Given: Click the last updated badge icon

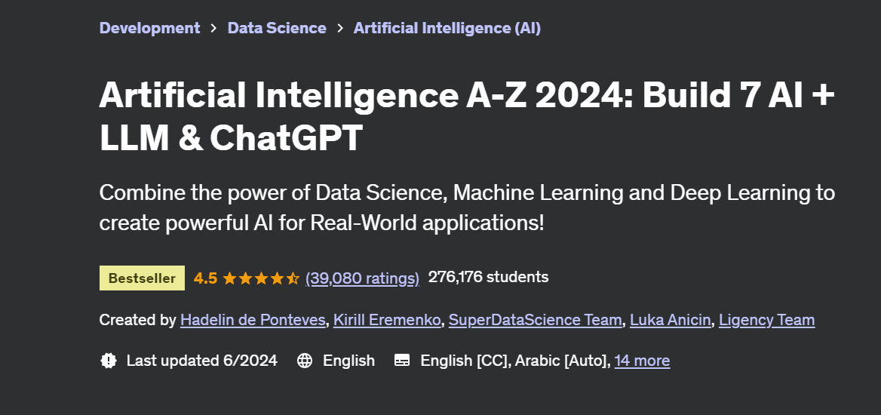Looking at the screenshot, I should (x=109, y=361).
